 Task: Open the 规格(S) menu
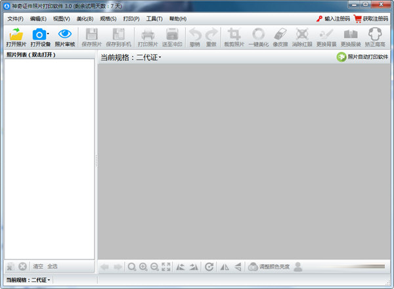(108, 19)
